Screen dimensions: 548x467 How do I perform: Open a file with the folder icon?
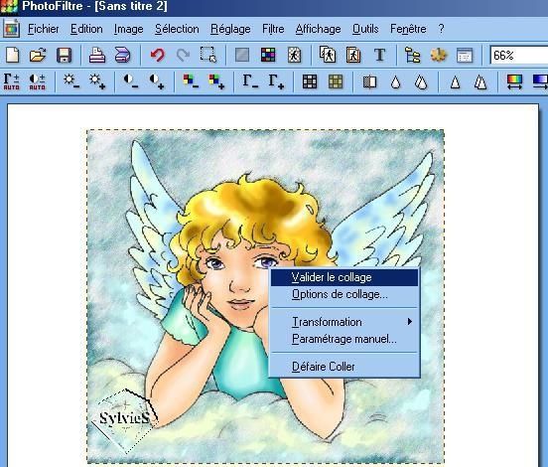tap(38, 55)
